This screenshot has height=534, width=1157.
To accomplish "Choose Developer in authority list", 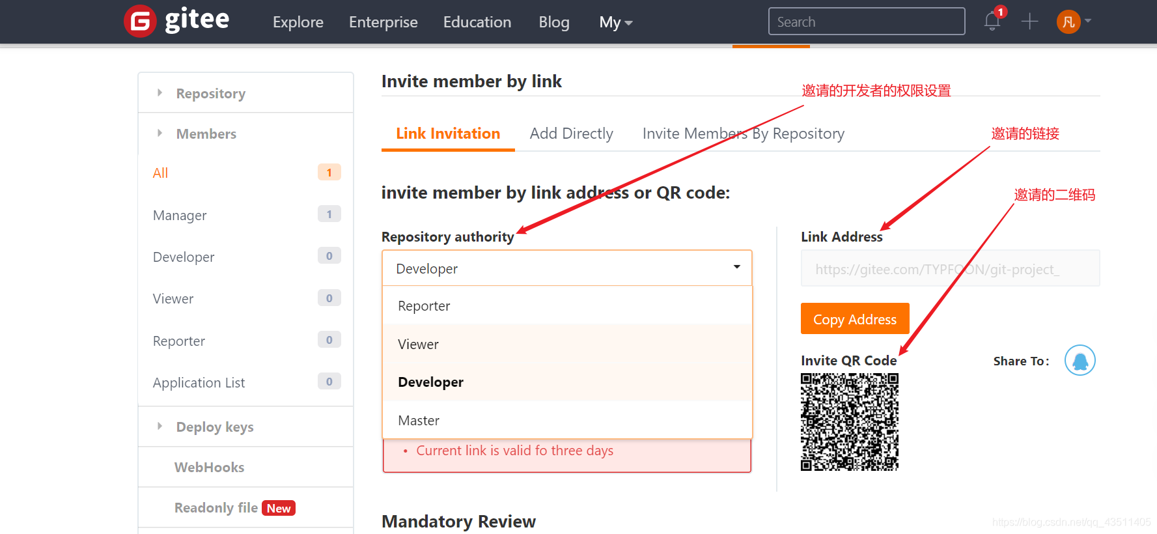I will point(567,382).
